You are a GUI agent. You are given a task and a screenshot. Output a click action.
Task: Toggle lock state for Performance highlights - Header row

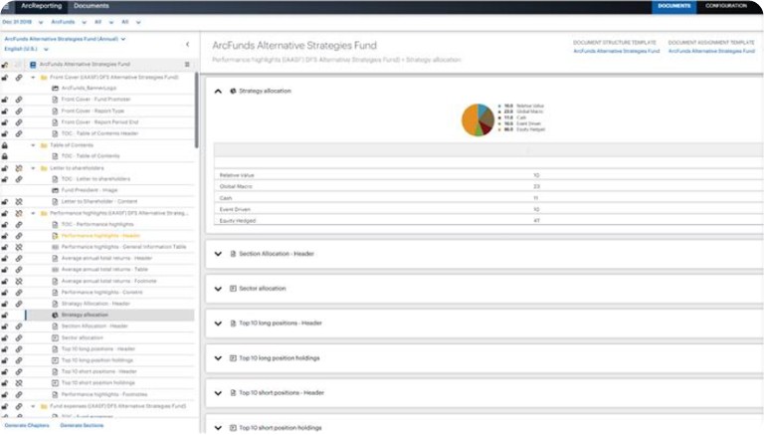pyautogui.click(x=5, y=236)
